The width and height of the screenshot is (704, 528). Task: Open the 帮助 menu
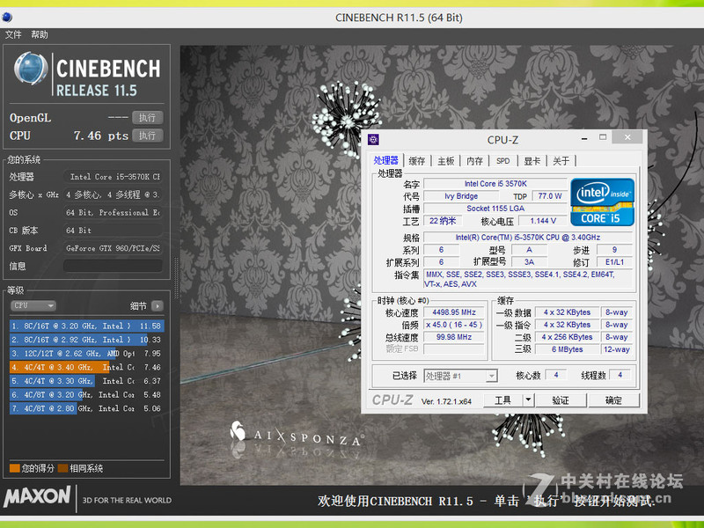(x=39, y=34)
